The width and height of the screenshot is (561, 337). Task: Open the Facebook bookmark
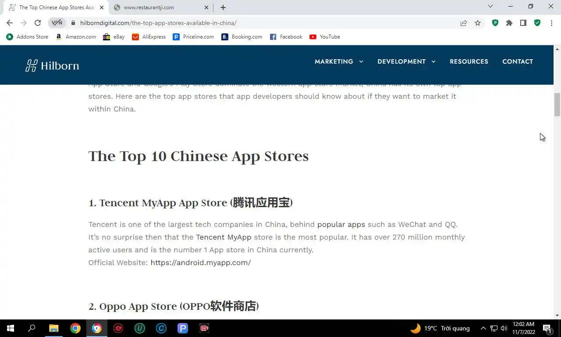[286, 37]
